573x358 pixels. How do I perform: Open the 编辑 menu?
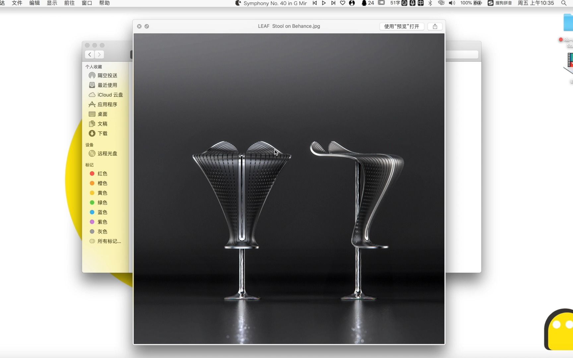[34, 3]
